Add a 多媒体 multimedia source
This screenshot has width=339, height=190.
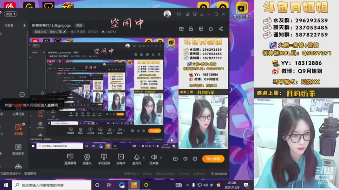pyautogui.click(x=121, y=159)
